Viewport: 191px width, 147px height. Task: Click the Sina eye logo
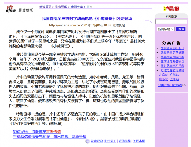pyautogui.click(x=11, y=9)
